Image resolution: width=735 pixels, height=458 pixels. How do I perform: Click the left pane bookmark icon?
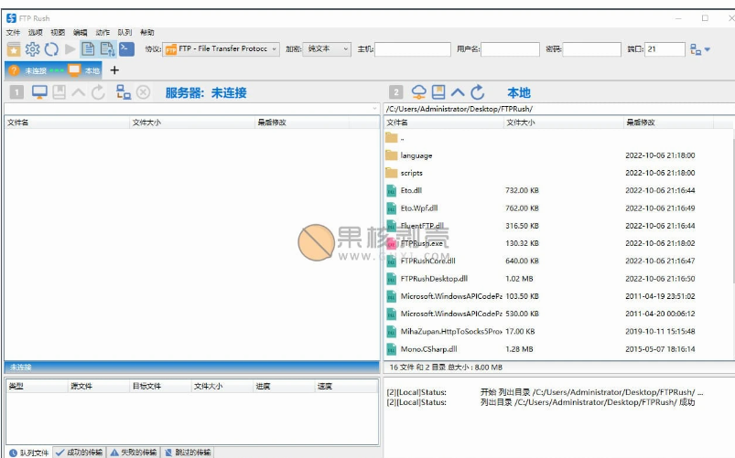tap(59, 92)
